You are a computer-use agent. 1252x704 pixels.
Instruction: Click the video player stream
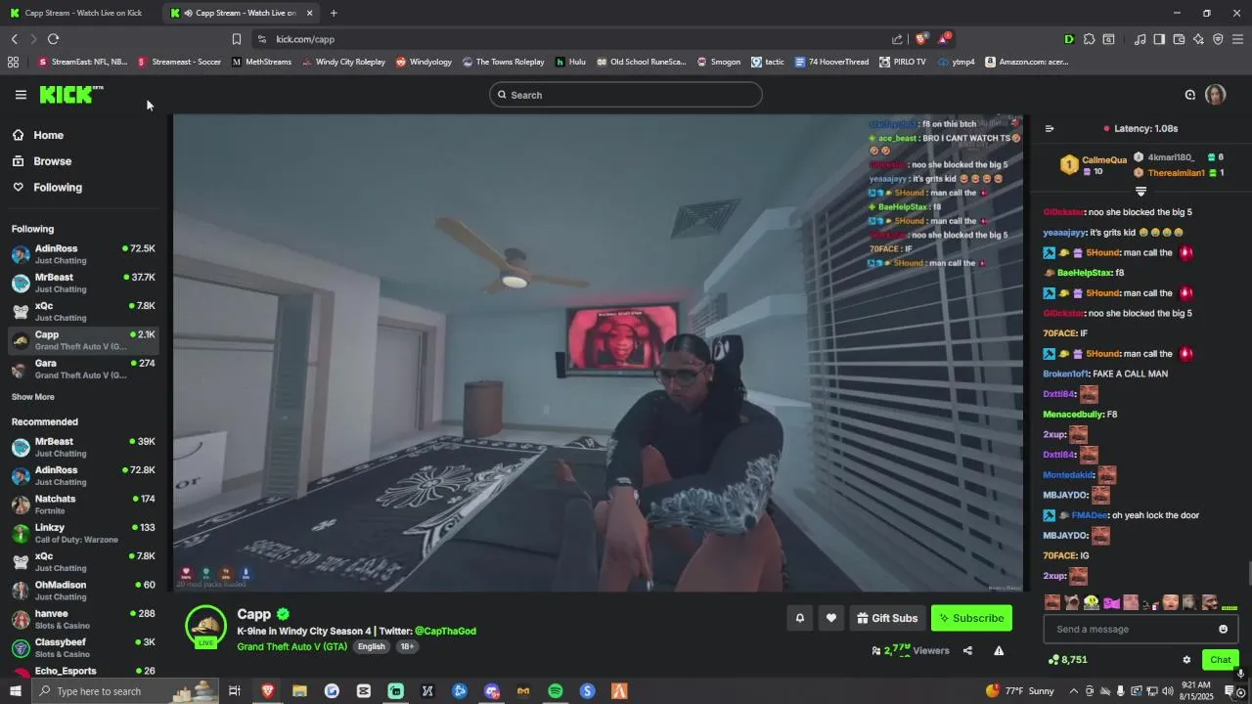point(599,353)
